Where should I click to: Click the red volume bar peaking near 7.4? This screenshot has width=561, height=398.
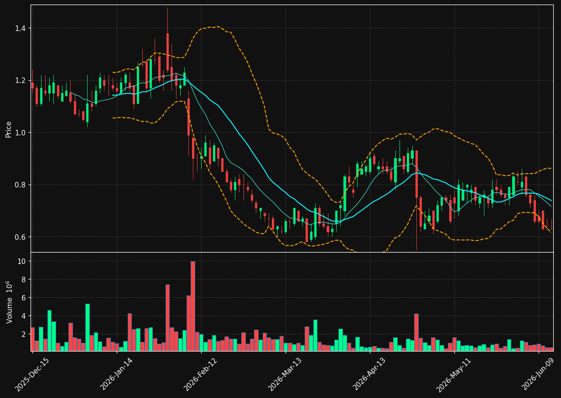point(167,318)
